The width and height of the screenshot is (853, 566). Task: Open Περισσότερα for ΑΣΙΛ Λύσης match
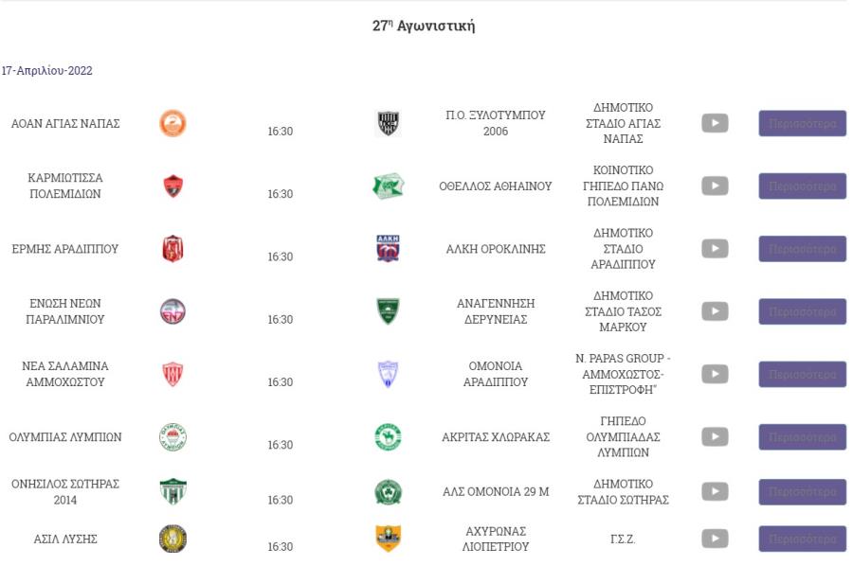coord(803,539)
